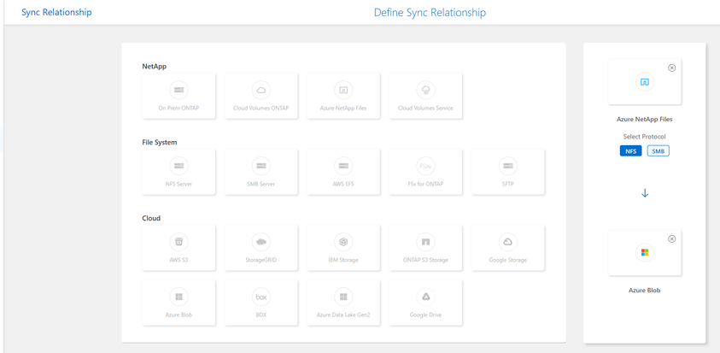Click the SFTP label
This screenshot has height=353, width=720.
click(x=508, y=184)
